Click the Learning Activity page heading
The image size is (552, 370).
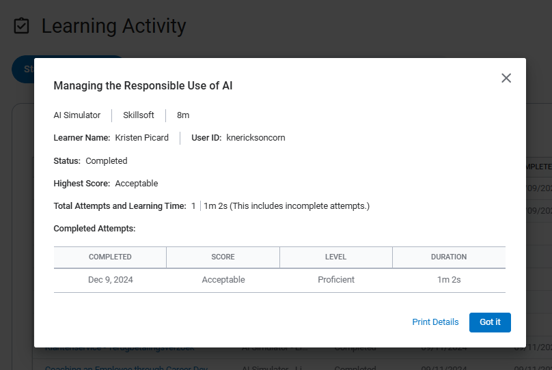pos(113,27)
